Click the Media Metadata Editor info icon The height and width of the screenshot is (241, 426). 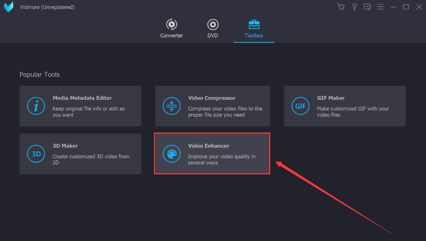click(x=36, y=106)
